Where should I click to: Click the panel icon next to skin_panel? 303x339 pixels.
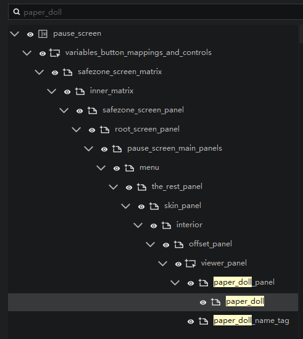[x=154, y=206]
